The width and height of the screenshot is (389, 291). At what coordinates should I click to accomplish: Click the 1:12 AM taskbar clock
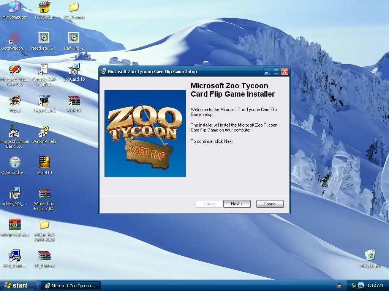(x=375, y=285)
